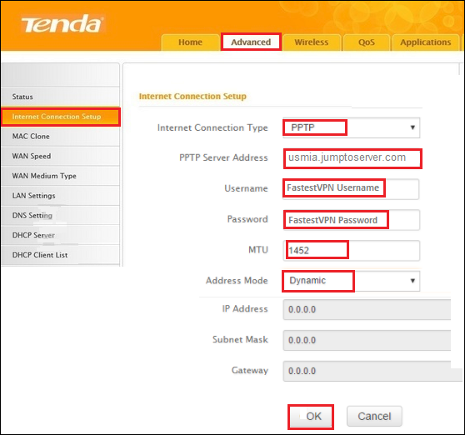465x435 pixels.
Task: Click the MTU value field
Action: click(x=352, y=251)
